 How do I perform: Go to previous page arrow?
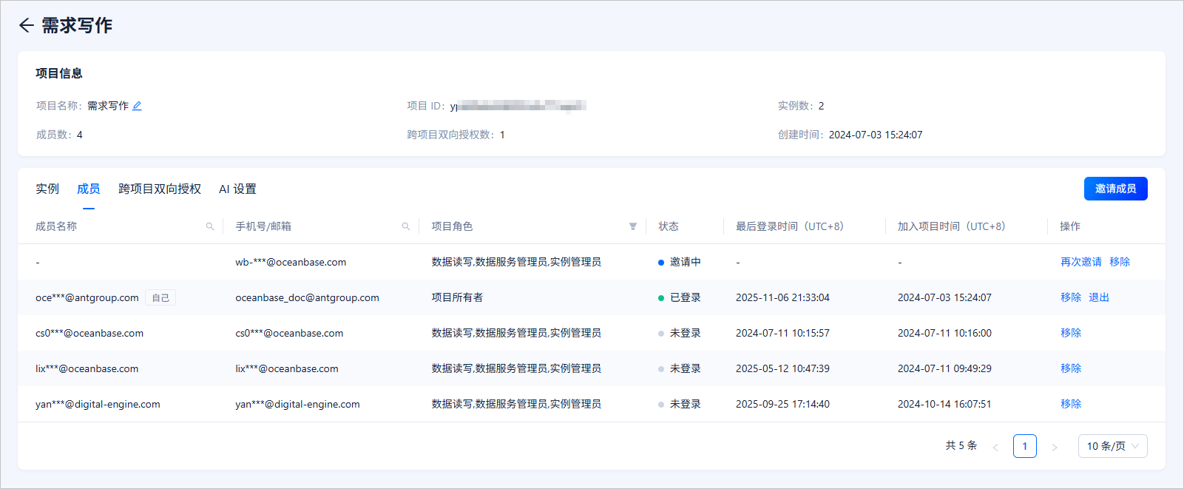tap(995, 447)
